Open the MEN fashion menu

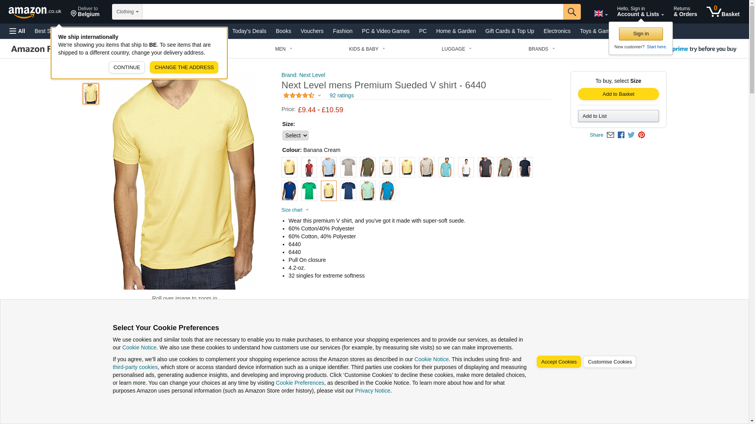tap(284, 49)
